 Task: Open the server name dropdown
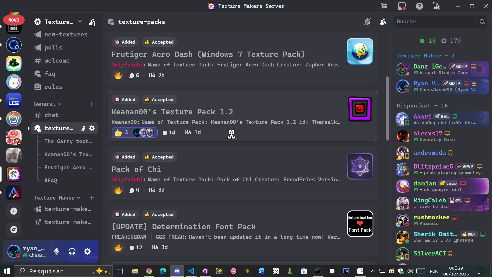coord(80,22)
